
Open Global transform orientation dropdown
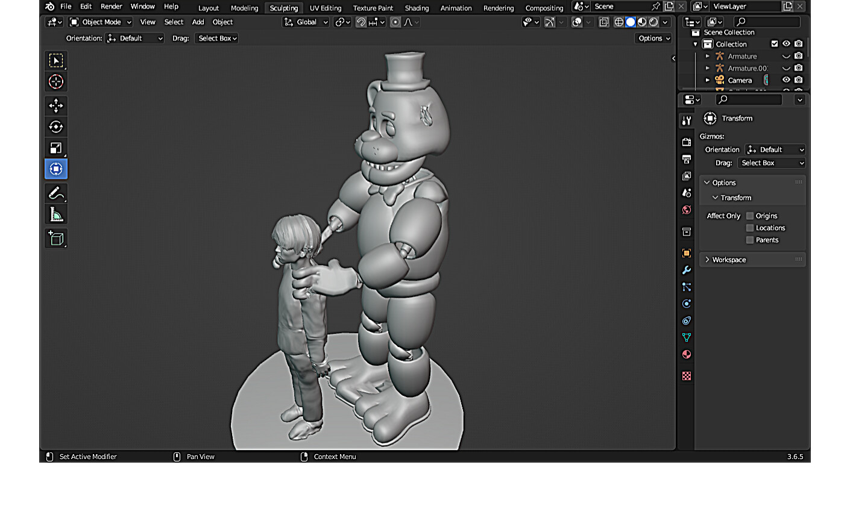[x=306, y=22]
